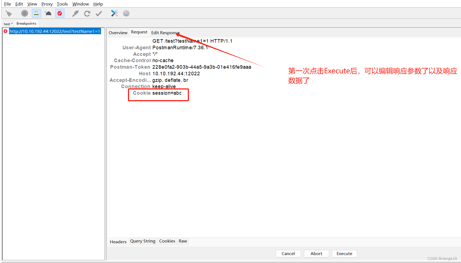Open the View menu

32,4
